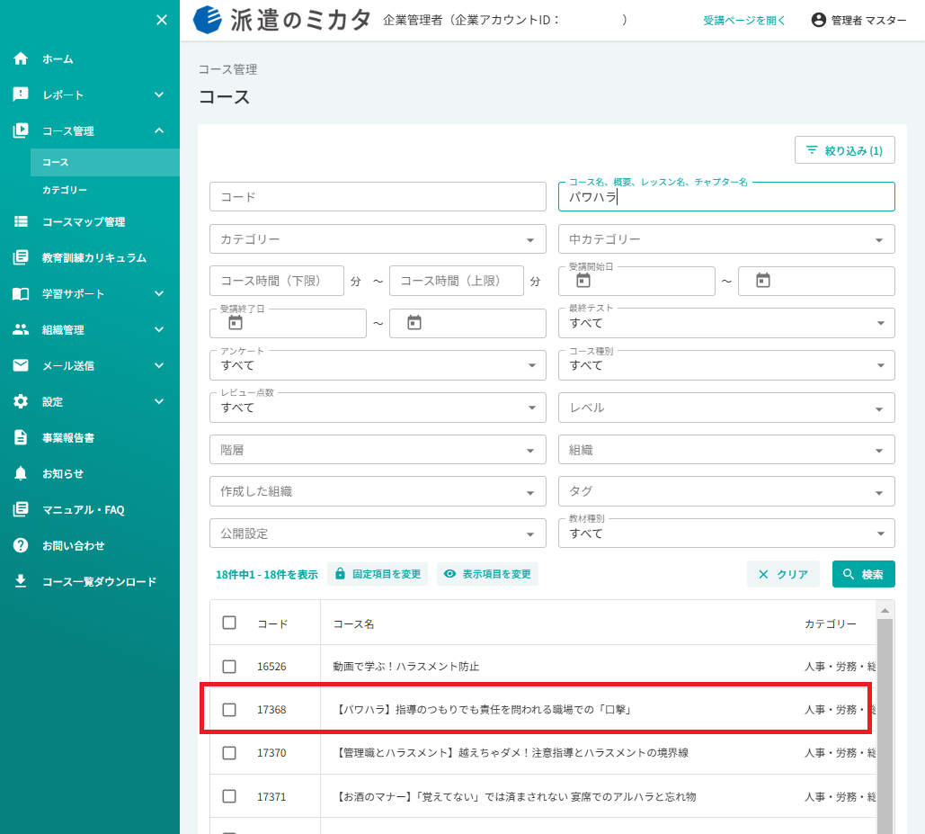
Task: Click the マニュアル・FAQ icon
Action: 21,509
